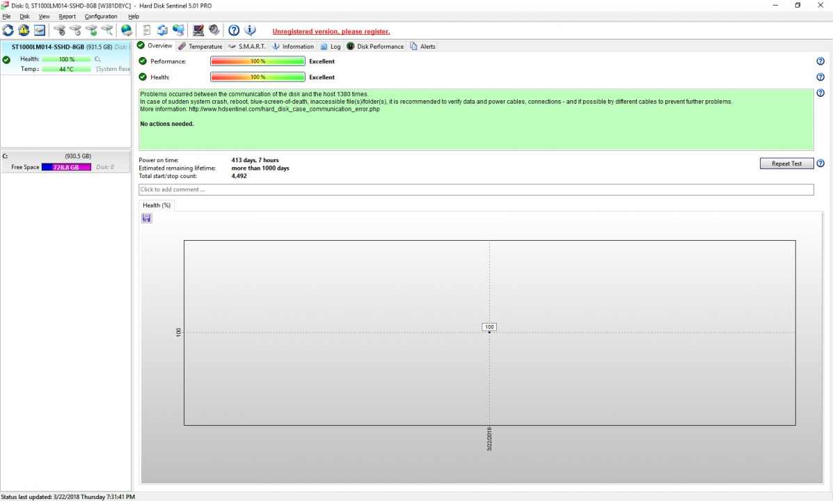This screenshot has height=501, width=833.
Task: Switch to the Temperature tab
Action: 200,46
